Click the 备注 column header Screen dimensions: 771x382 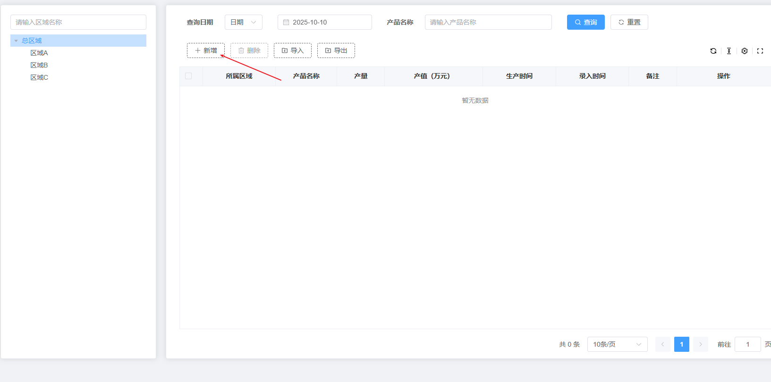point(652,76)
